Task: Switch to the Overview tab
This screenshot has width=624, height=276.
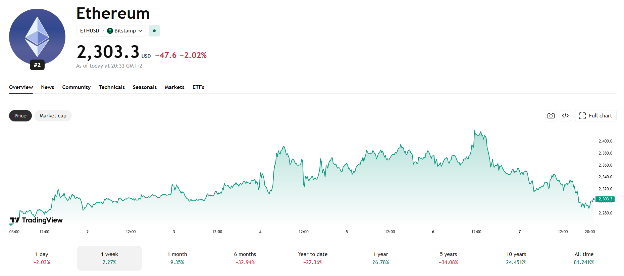Action: point(21,87)
